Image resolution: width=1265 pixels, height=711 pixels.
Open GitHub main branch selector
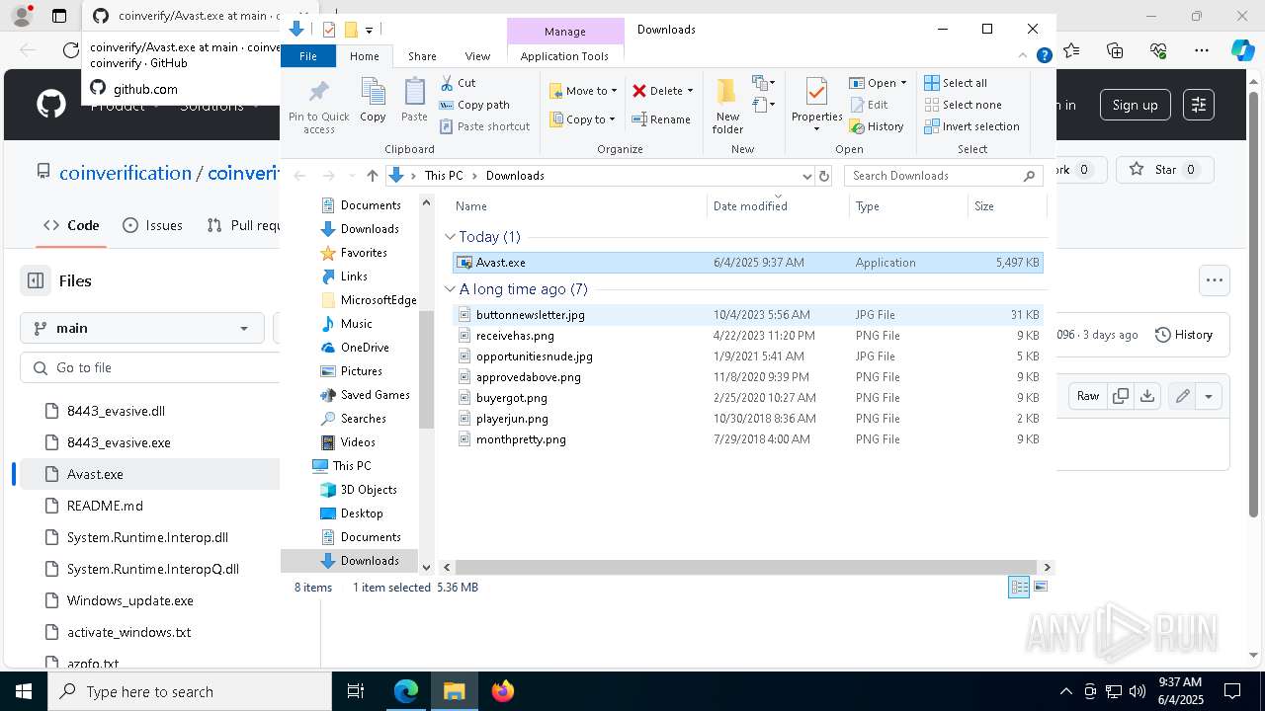coord(141,328)
